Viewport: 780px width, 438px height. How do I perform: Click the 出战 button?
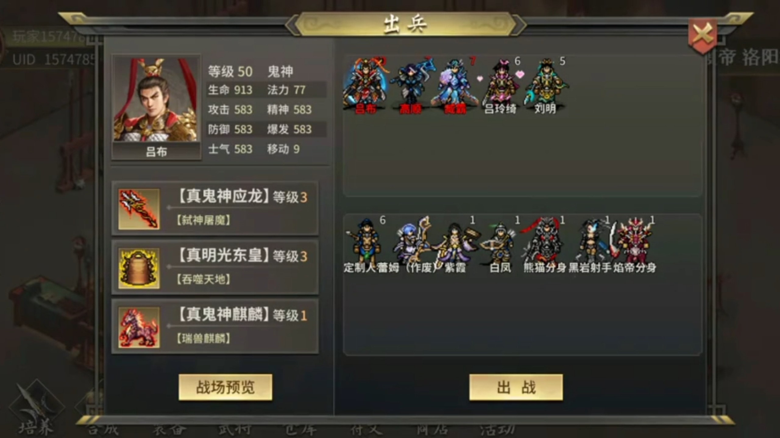516,387
